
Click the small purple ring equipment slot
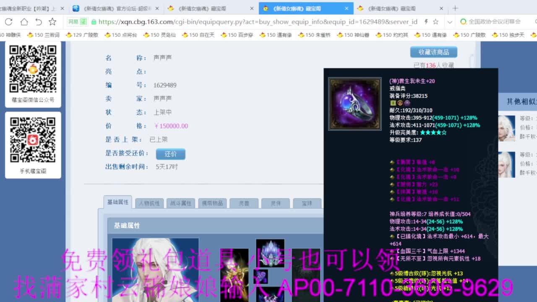[261, 276]
